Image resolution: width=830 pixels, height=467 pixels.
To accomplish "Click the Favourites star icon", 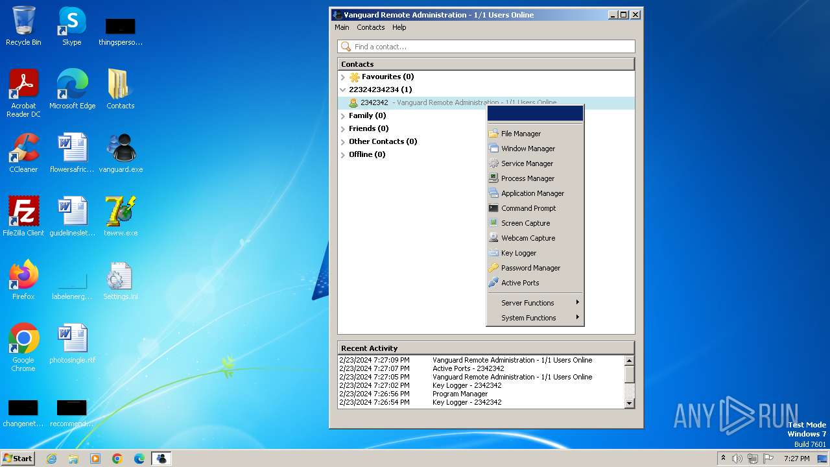I will (354, 77).
